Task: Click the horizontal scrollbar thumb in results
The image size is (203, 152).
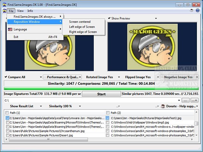Action: point(49,139)
